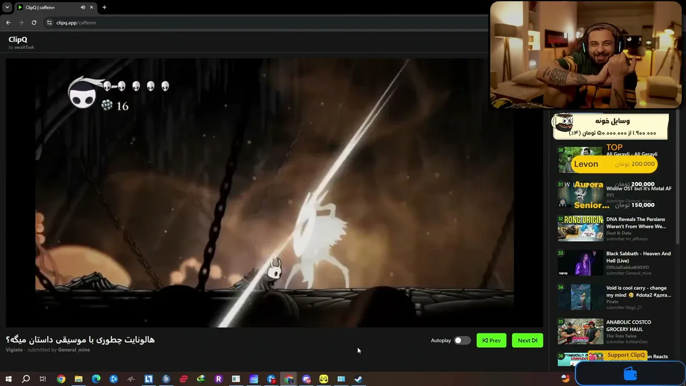Select the ClipQ | caffeinn tab
This screenshot has height=386, width=686.
click(x=55, y=8)
